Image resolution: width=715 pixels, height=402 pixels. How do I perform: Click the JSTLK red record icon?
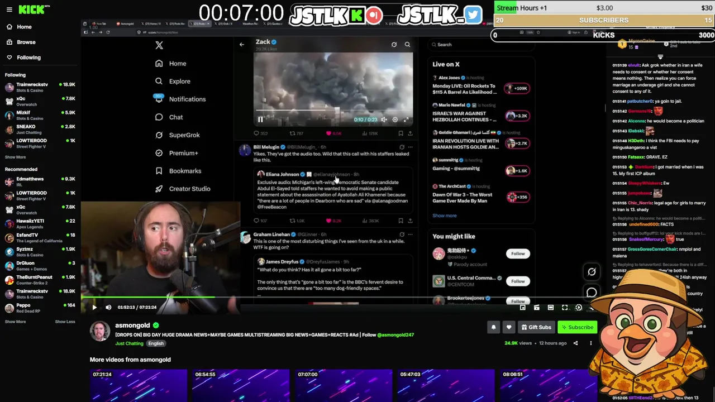[374, 15]
